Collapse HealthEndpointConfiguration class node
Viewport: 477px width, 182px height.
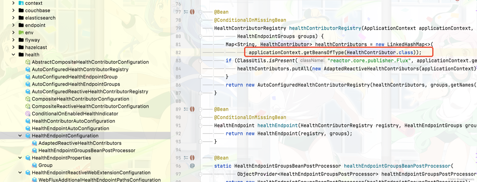point(20,136)
